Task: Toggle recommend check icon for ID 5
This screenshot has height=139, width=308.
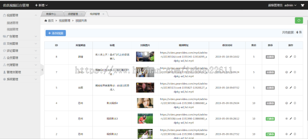Action: coord(286,88)
